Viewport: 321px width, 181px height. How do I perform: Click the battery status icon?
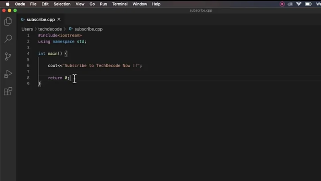click(x=309, y=4)
